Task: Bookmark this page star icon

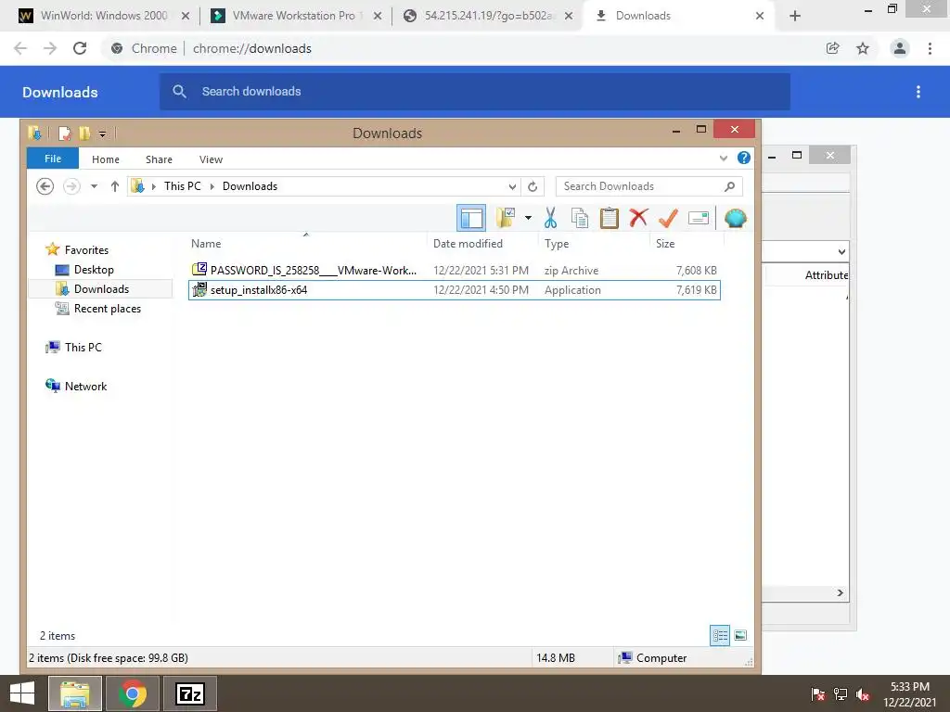Action: pyautogui.click(x=863, y=48)
